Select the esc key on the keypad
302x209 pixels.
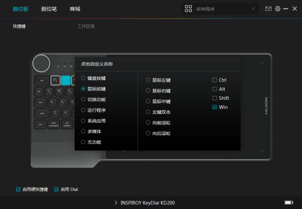click(42, 81)
